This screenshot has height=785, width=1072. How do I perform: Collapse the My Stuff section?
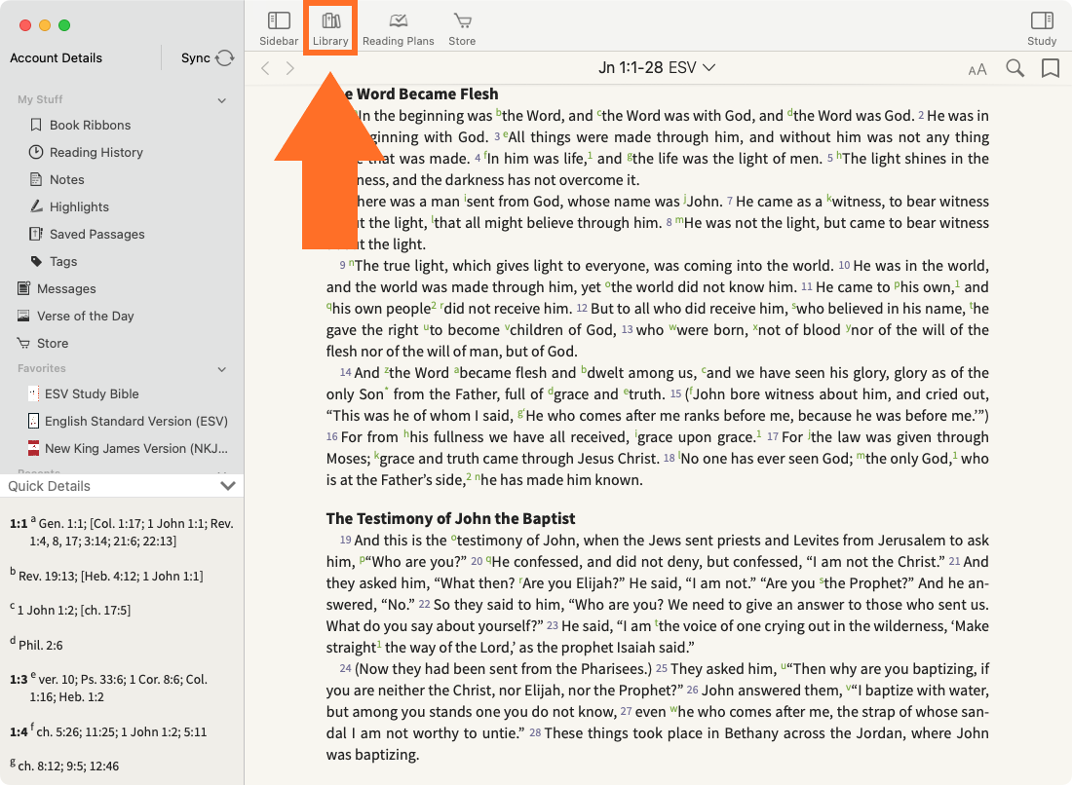coord(222,100)
